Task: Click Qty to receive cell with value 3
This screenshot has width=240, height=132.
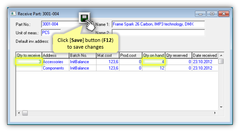Action: (x=29, y=62)
